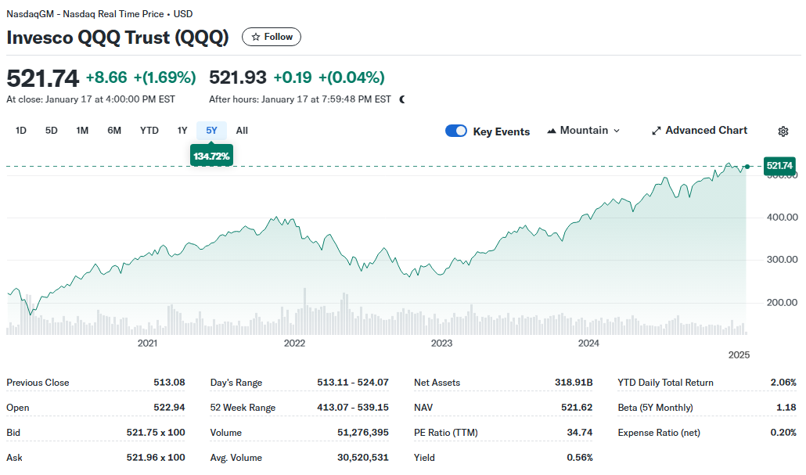
Task: Click the Net Assets label
Action: click(x=437, y=383)
